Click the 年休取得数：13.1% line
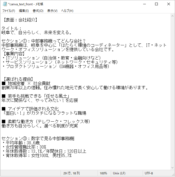Viewport: 175px width, 177px height. (44, 151)
